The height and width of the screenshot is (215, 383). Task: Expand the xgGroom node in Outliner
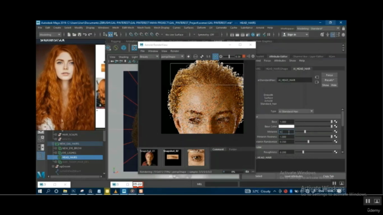pos(53,167)
